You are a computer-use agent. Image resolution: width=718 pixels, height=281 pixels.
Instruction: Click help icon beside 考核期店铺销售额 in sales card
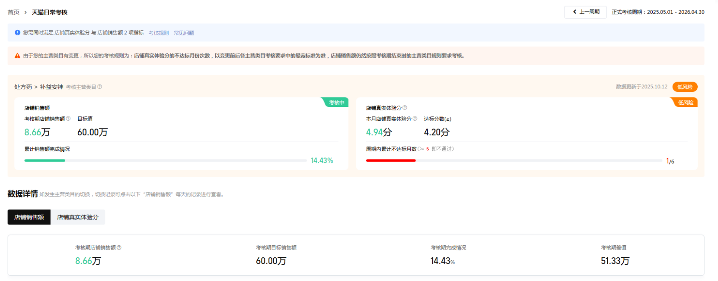(x=68, y=119)
